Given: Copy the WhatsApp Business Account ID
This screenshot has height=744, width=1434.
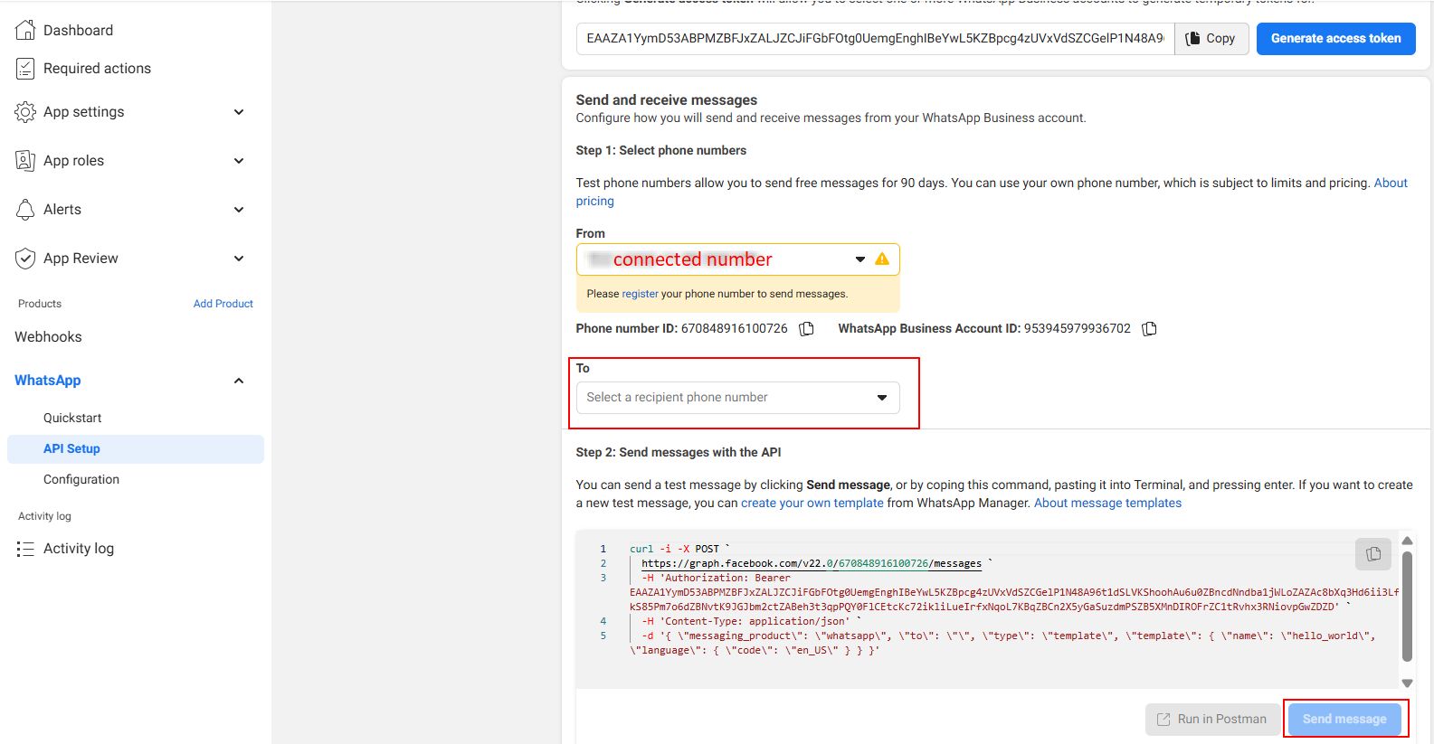Looking at the screenshot, I should pyautogui.click(x=1149, y=329).
